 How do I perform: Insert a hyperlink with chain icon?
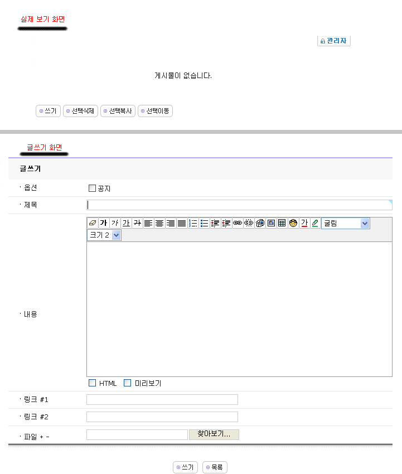tap(238, 223)
